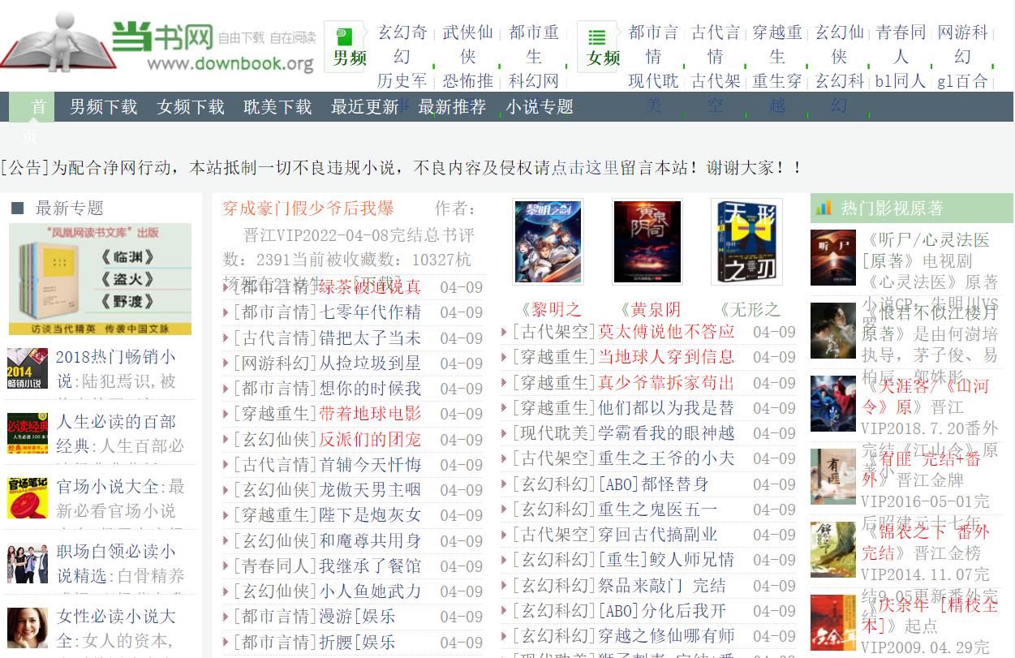Click the 点击这里 link in announcement

pos(585,168)
